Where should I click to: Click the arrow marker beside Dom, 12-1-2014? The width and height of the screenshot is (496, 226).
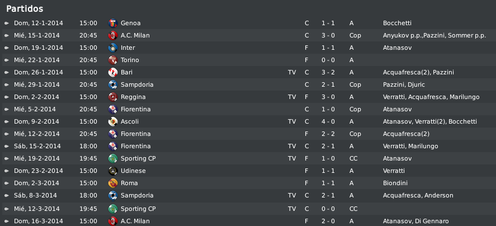pyautogui.click(x=7, y=23)
